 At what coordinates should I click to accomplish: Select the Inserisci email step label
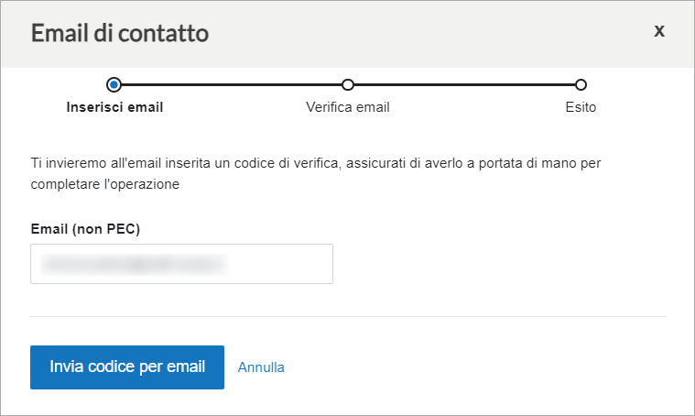tap(114, 107)
